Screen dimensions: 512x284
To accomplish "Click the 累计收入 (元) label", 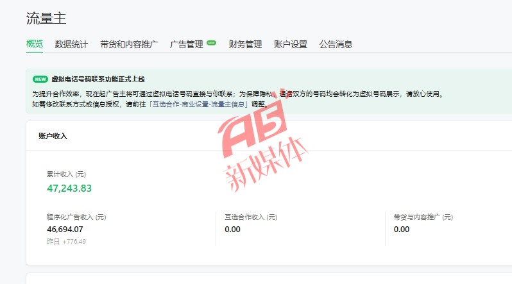I will coord(66,174).
